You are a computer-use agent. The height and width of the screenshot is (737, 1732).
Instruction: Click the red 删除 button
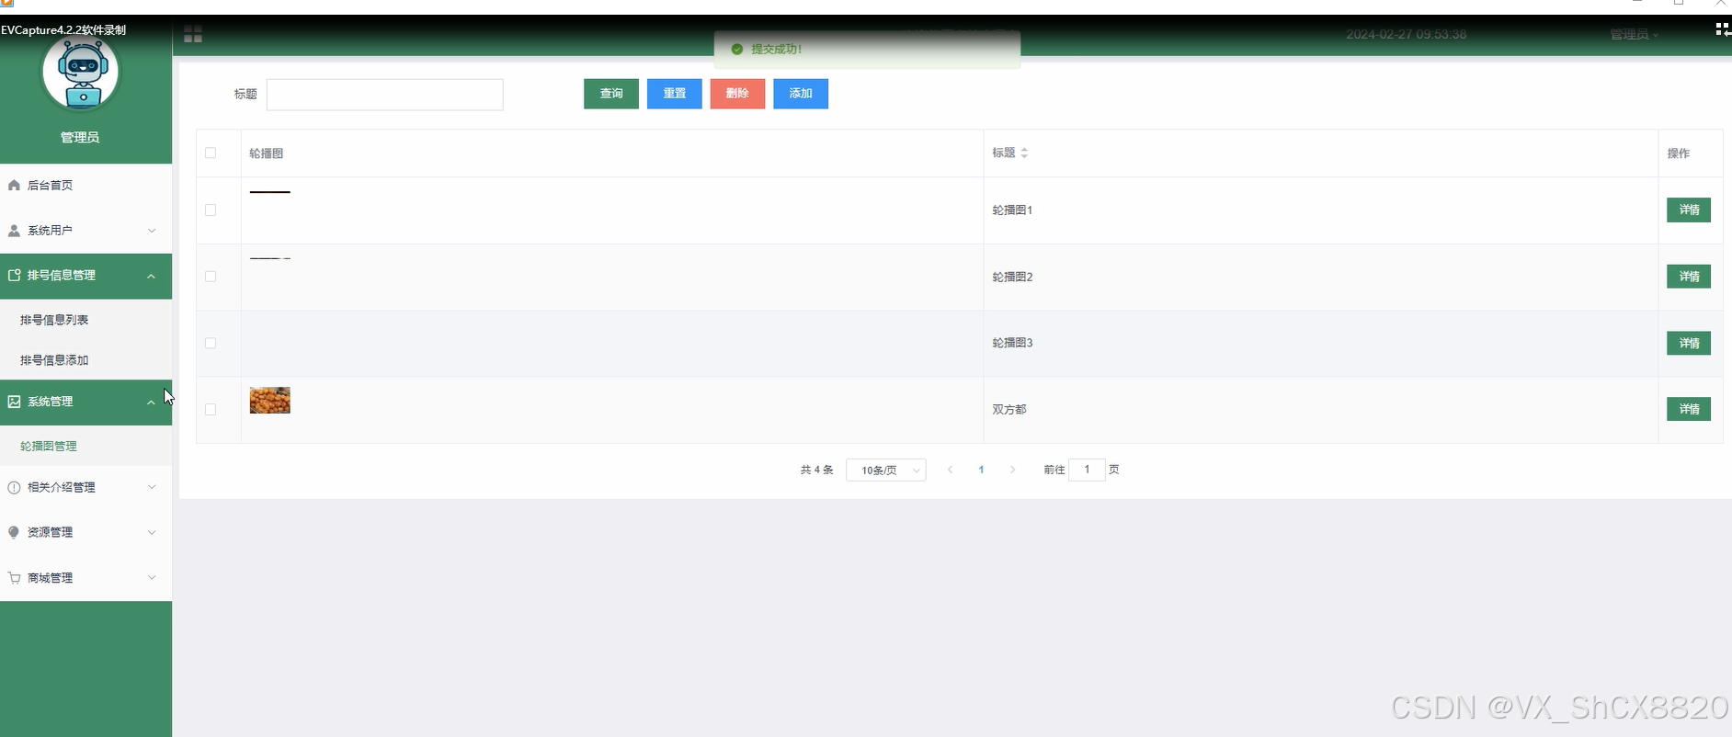[x=737, y=94]
